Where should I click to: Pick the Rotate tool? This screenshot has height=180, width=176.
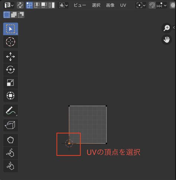point(10,70)
